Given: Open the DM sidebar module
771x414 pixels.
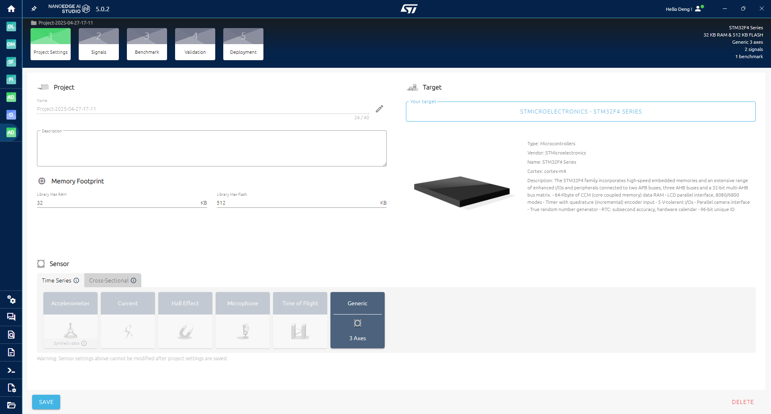Looking at the screenshot, I should (x=11, y=44).
